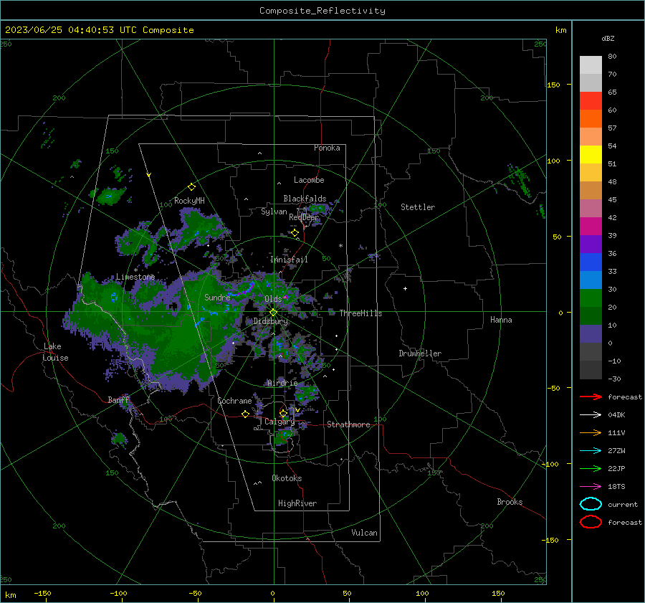Click the Blackfalds label
The height and width of the screenshot is (603, 645).
(x=305, y=199)
